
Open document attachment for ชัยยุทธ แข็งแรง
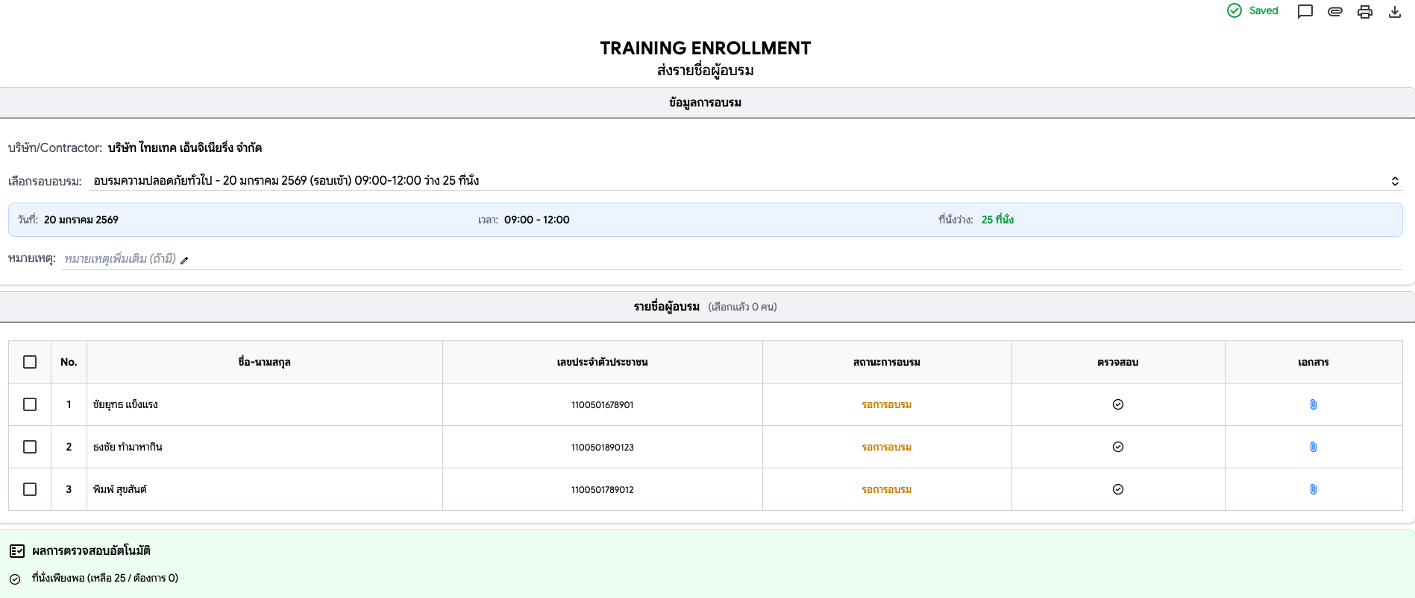point(1313,404)
